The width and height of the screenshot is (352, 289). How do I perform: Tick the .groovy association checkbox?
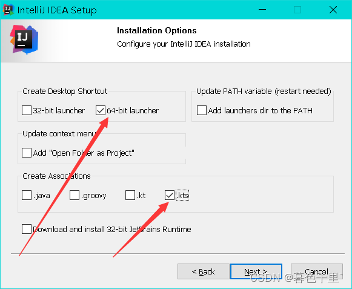click(75, 195)
